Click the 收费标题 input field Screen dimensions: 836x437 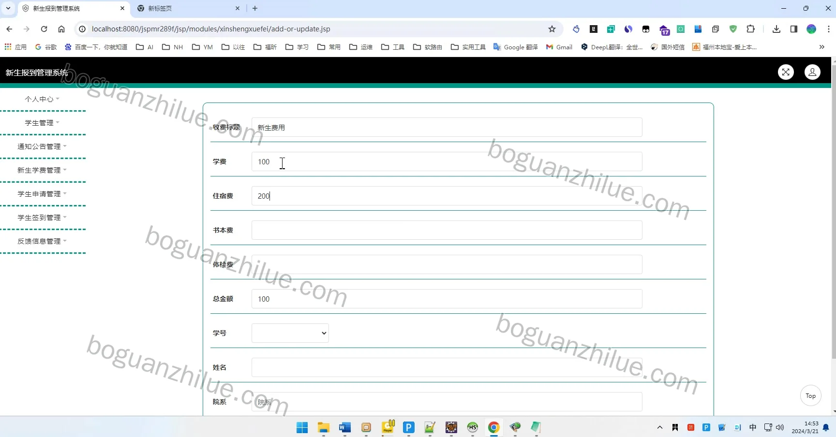coord(447,127)
